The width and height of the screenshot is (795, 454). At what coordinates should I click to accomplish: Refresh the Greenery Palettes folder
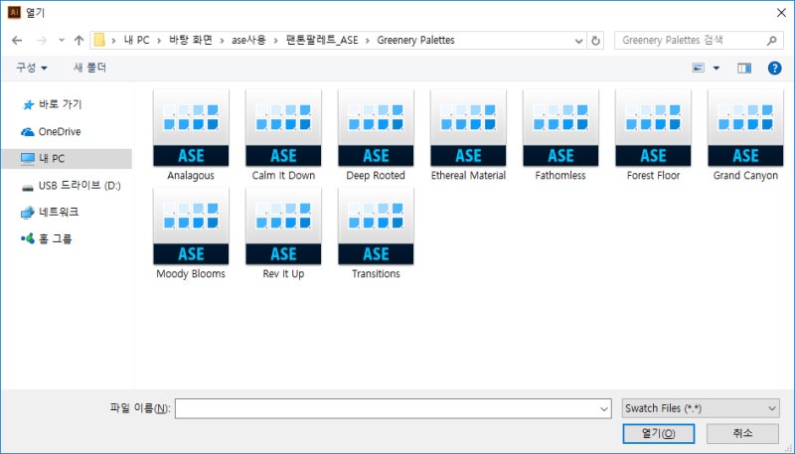[x=595, y=40]
